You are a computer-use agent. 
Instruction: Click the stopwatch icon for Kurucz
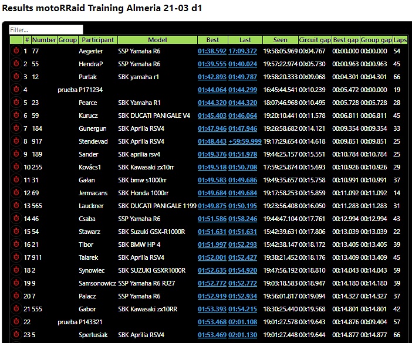16,116
